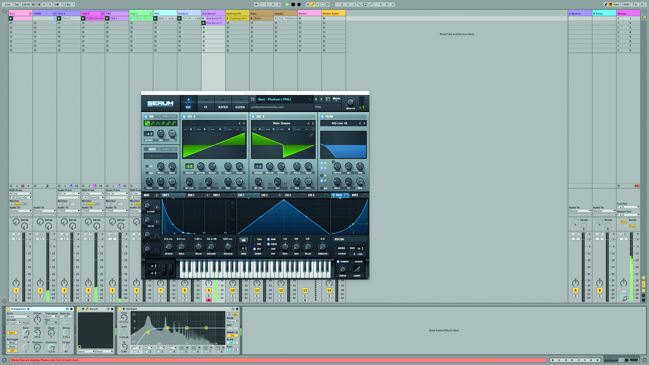649x365 pixels.
Task: Click the Serum device wrench icon
Action: click(87, 309)
